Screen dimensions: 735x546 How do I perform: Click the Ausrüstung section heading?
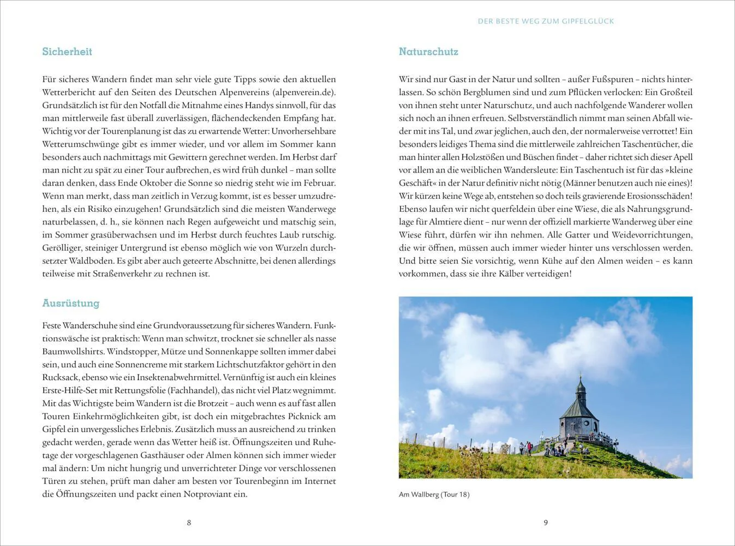pyautogui.click(x=71, y=303)
